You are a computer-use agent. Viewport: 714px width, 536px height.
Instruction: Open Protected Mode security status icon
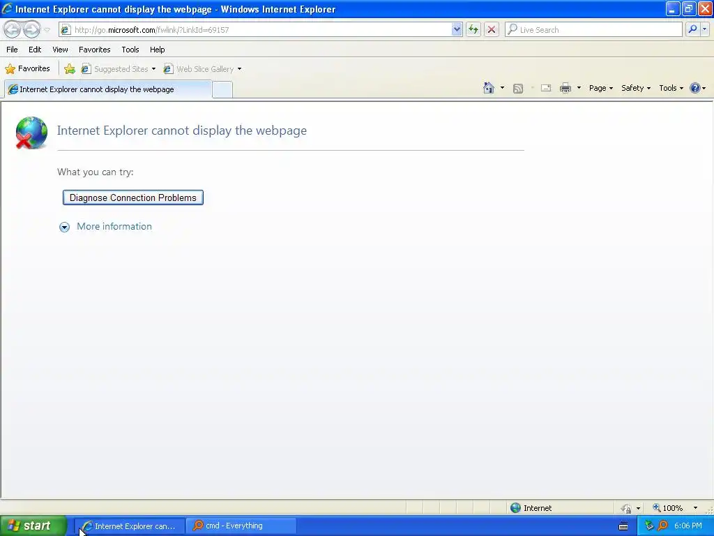pos(627,508)
